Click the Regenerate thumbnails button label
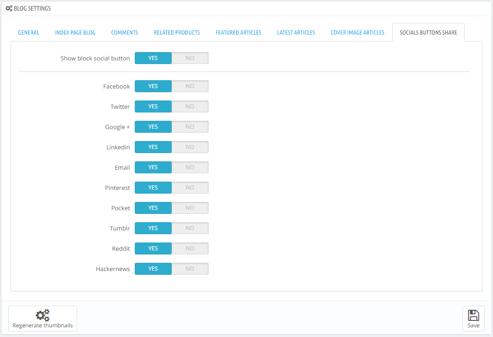The height and width of the screenshot is (337, 493). pyautogui.click(x=42, y=325)
